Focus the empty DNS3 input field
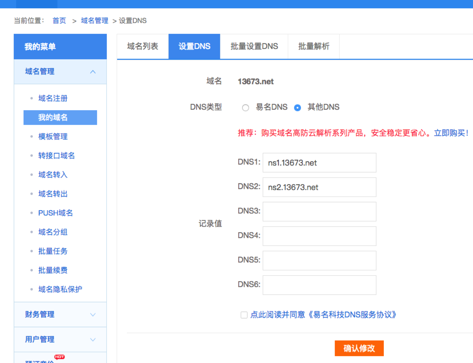Screen dimensions: 473x363 [319, 212]
